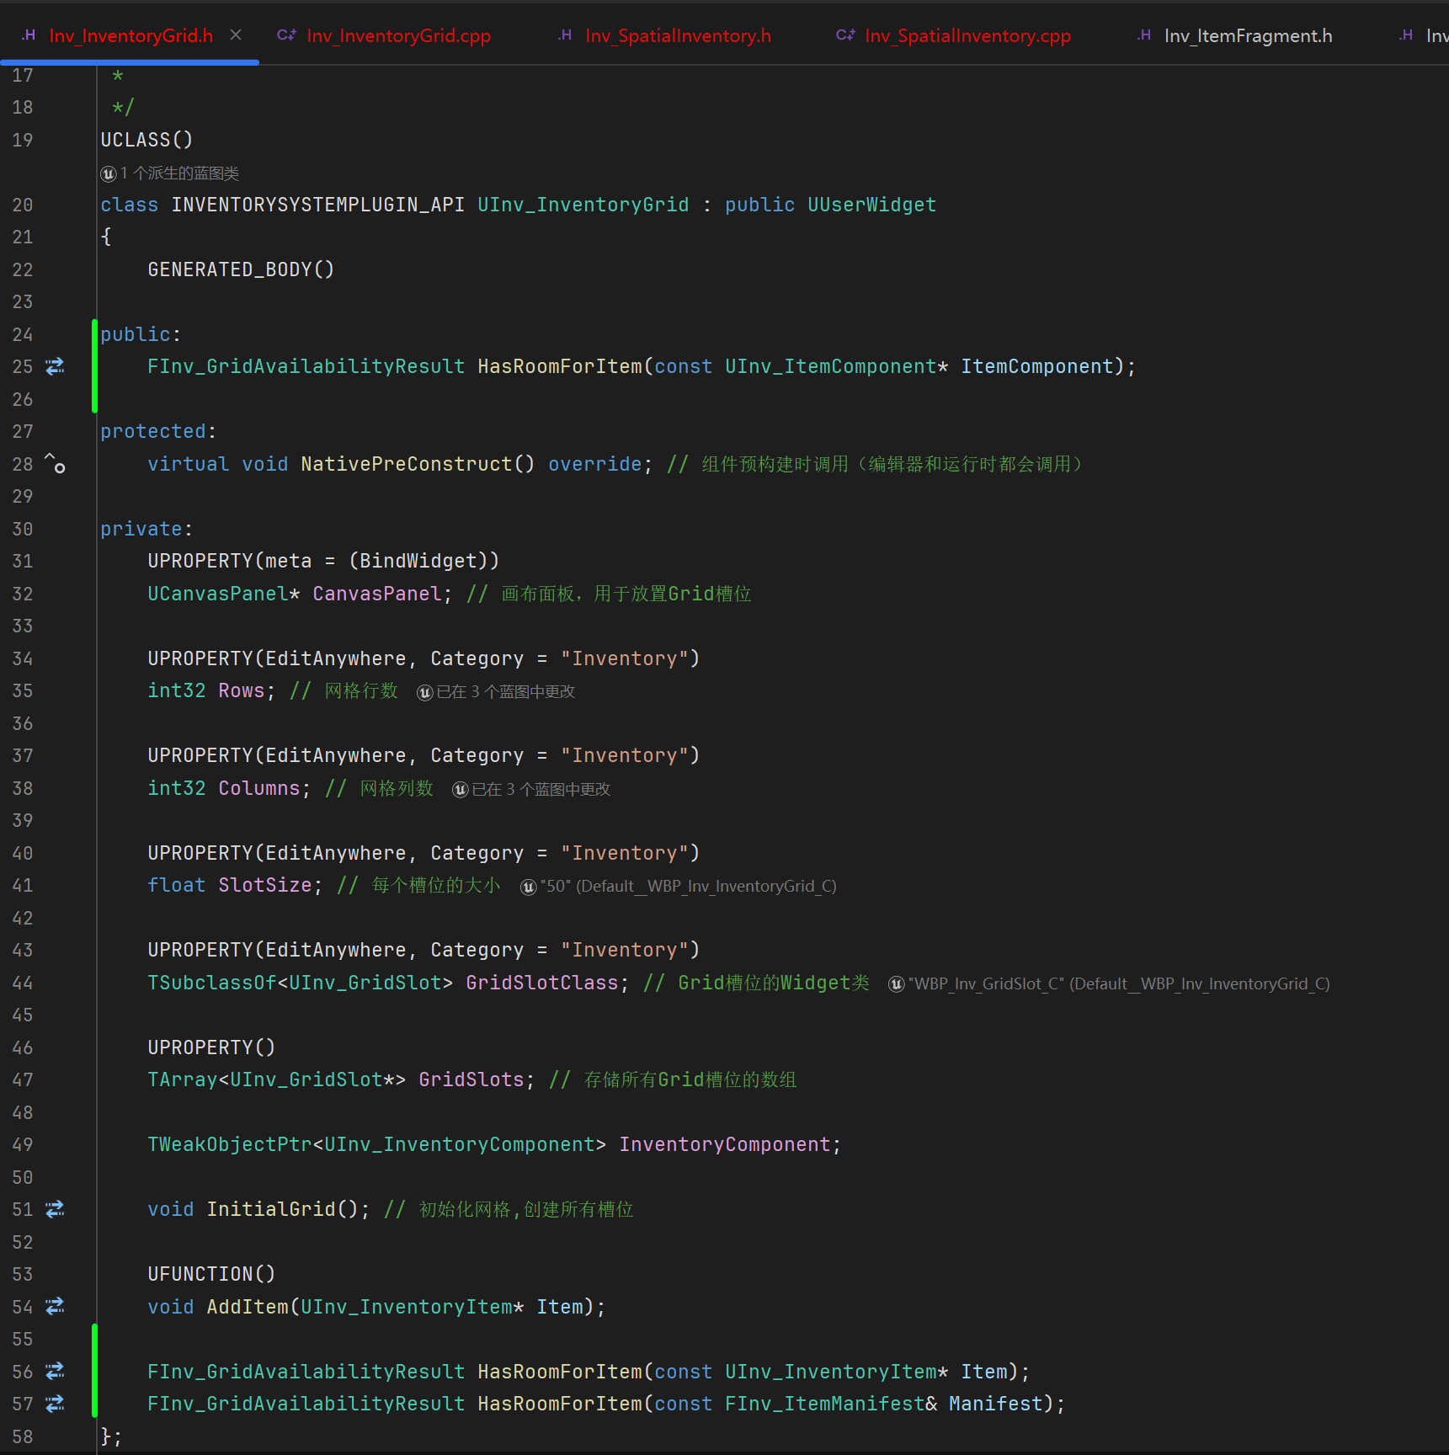The height and width of the screenshot is (1455, 1449).
Task: Click the Unreal icon on the SlotSize line
Action: 529,887
